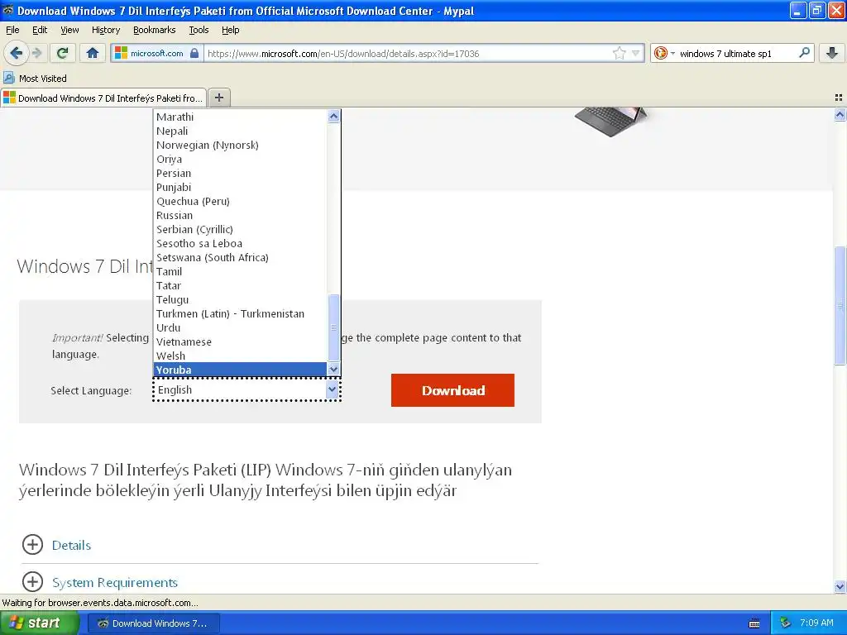Pick Norwegian (Nynorsk) from the list

tap(241, 145)
